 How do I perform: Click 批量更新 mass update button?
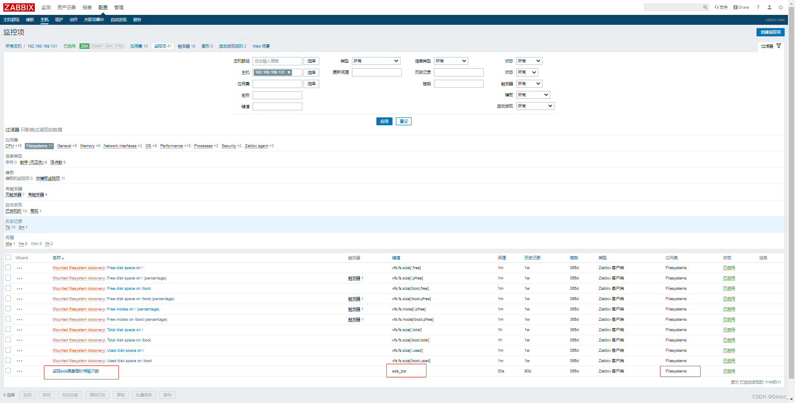pos(144,395)
